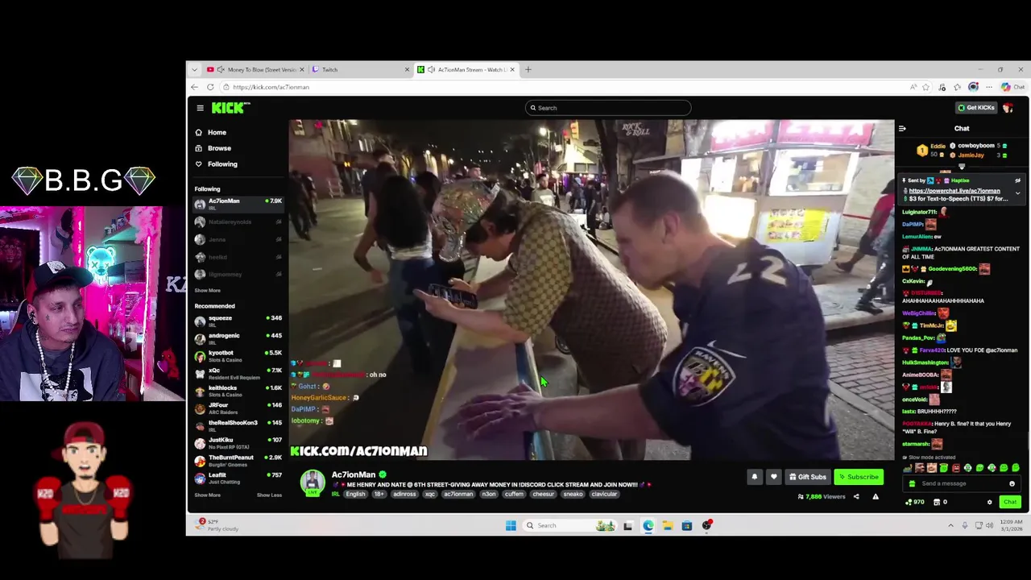Open Leaflit recommended channel

point(238,478)
